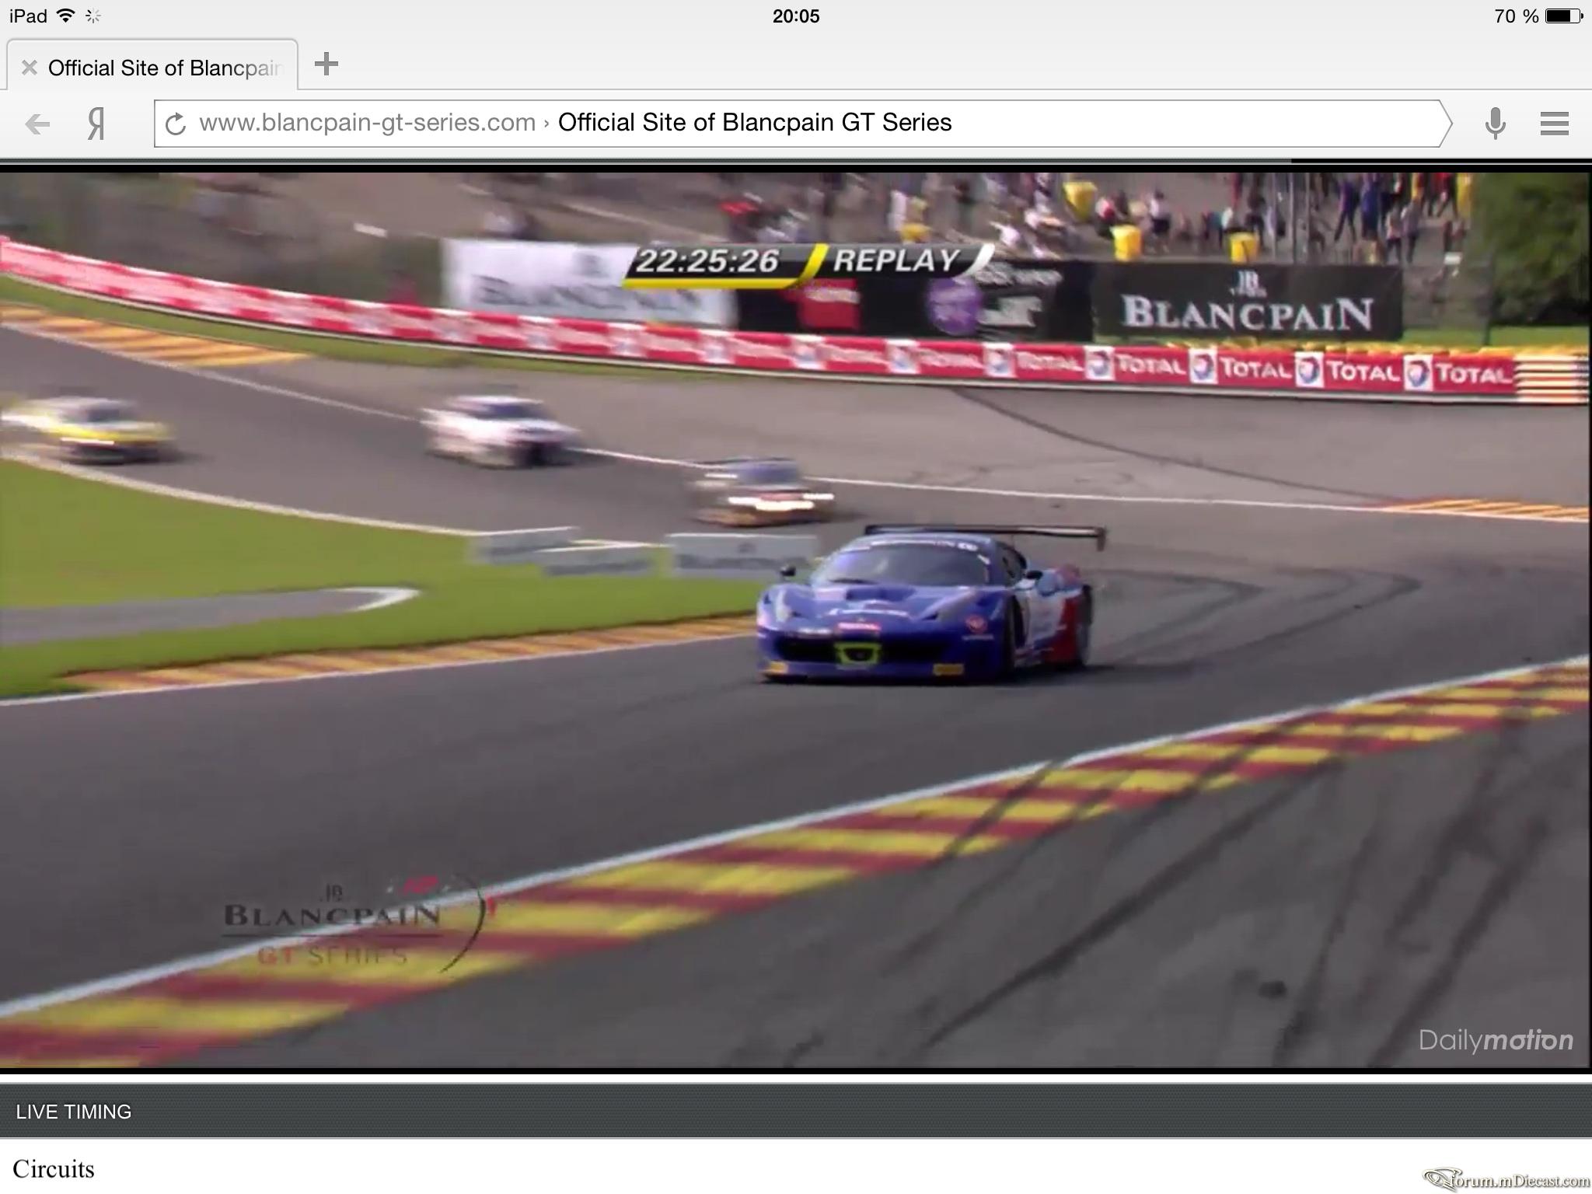The width and height of the screenshot is (1592, 1194).
Task: Tap the 22:25:26 race timer overlay
Action: click(x=707, y=261)
